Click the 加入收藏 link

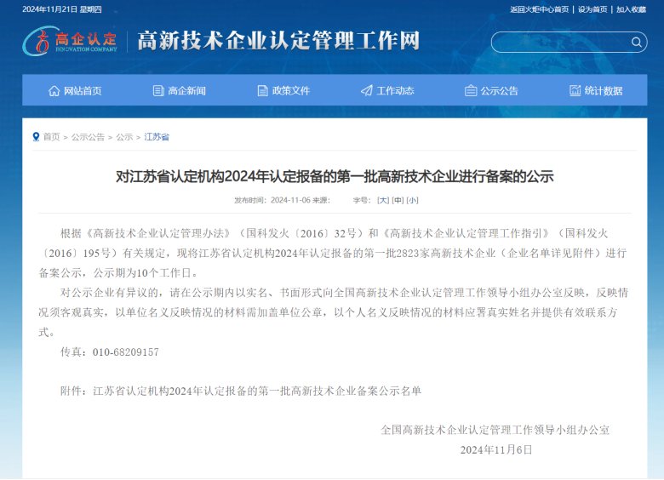[631, 9]
